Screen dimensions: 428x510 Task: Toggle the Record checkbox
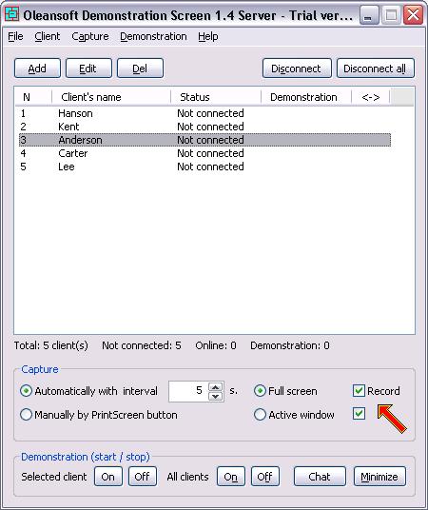(x=359, y=391)
